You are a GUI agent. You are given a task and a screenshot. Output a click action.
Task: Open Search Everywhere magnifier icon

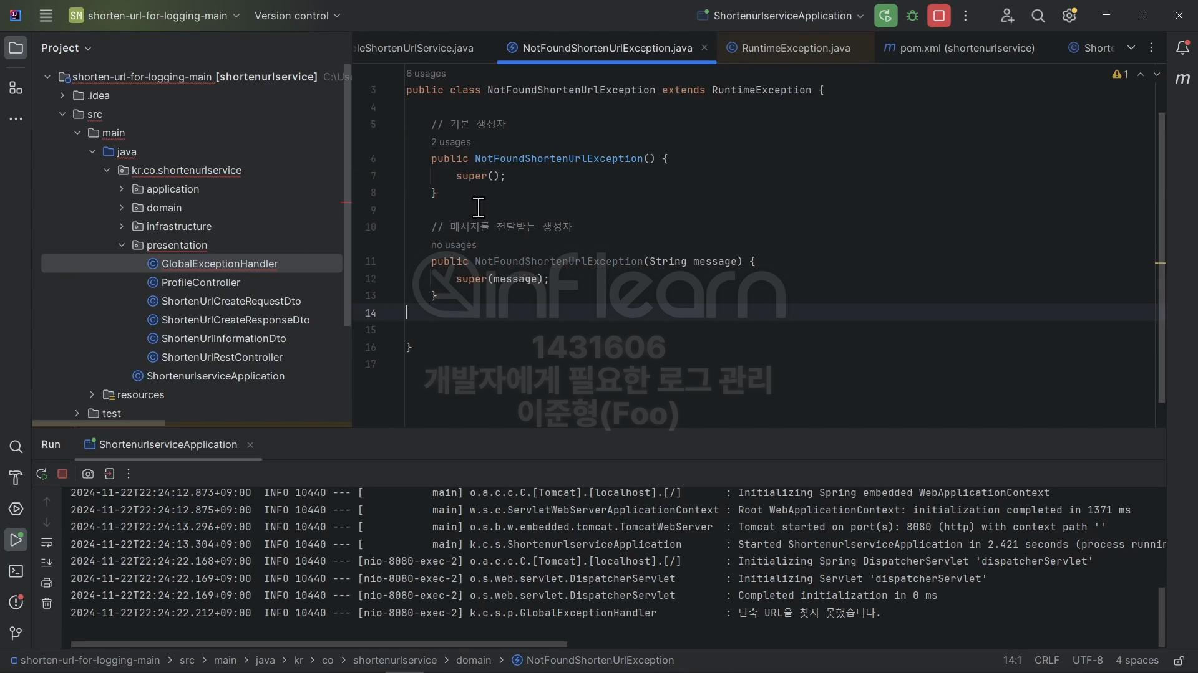point(1038,16)
